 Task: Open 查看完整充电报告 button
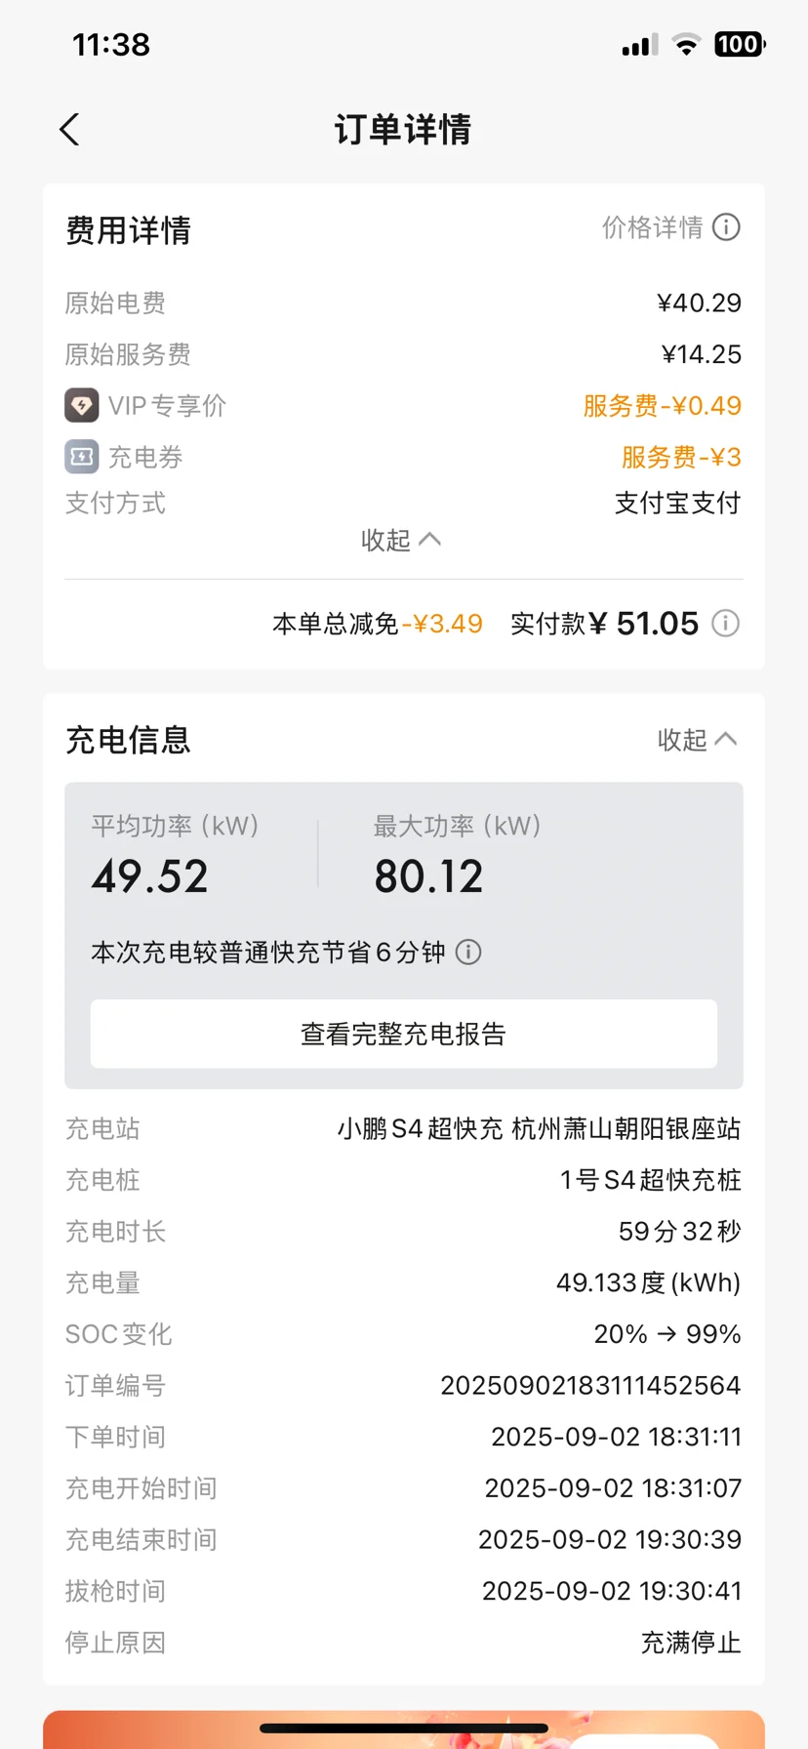click(404, 1034)
